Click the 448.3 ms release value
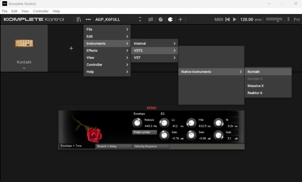Image resolution: width=302 pixels, height=182 pixels. (151, 126)
